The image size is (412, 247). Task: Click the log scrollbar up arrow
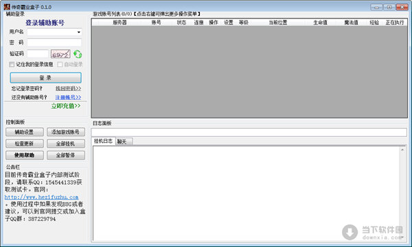402,150
